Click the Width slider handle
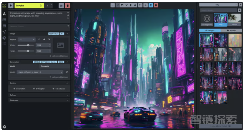Image resolution: width=244 pixels, height=131 pixels. pos(28,45)
